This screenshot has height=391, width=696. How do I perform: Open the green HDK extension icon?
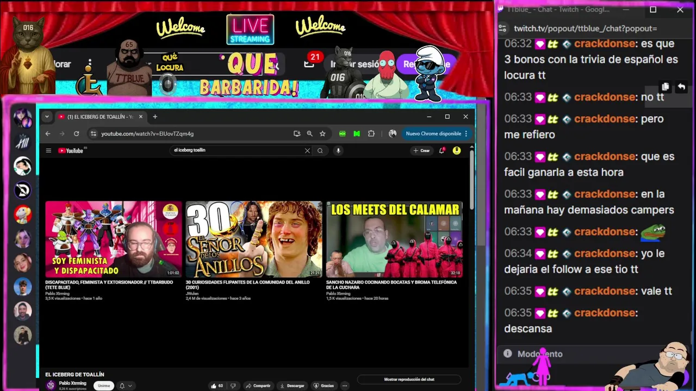[x=343, y=134]
